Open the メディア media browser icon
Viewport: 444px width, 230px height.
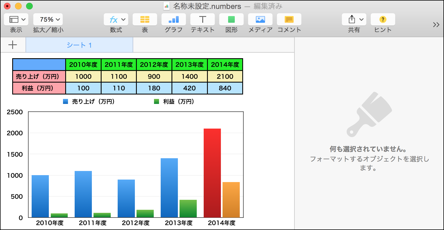click(260, 19)
